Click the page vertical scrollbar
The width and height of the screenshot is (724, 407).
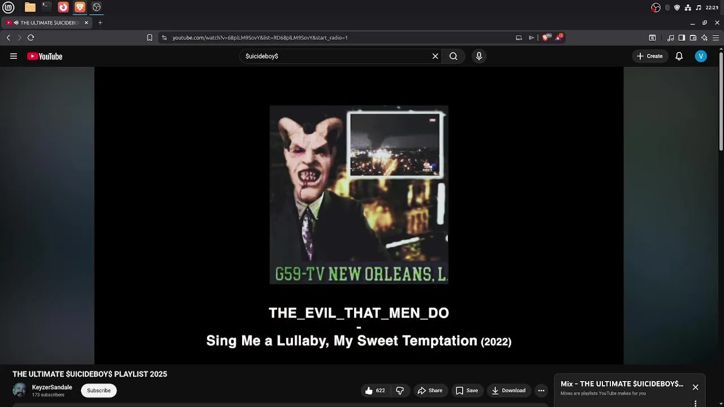pyautogui.click(x=721, y=102)
